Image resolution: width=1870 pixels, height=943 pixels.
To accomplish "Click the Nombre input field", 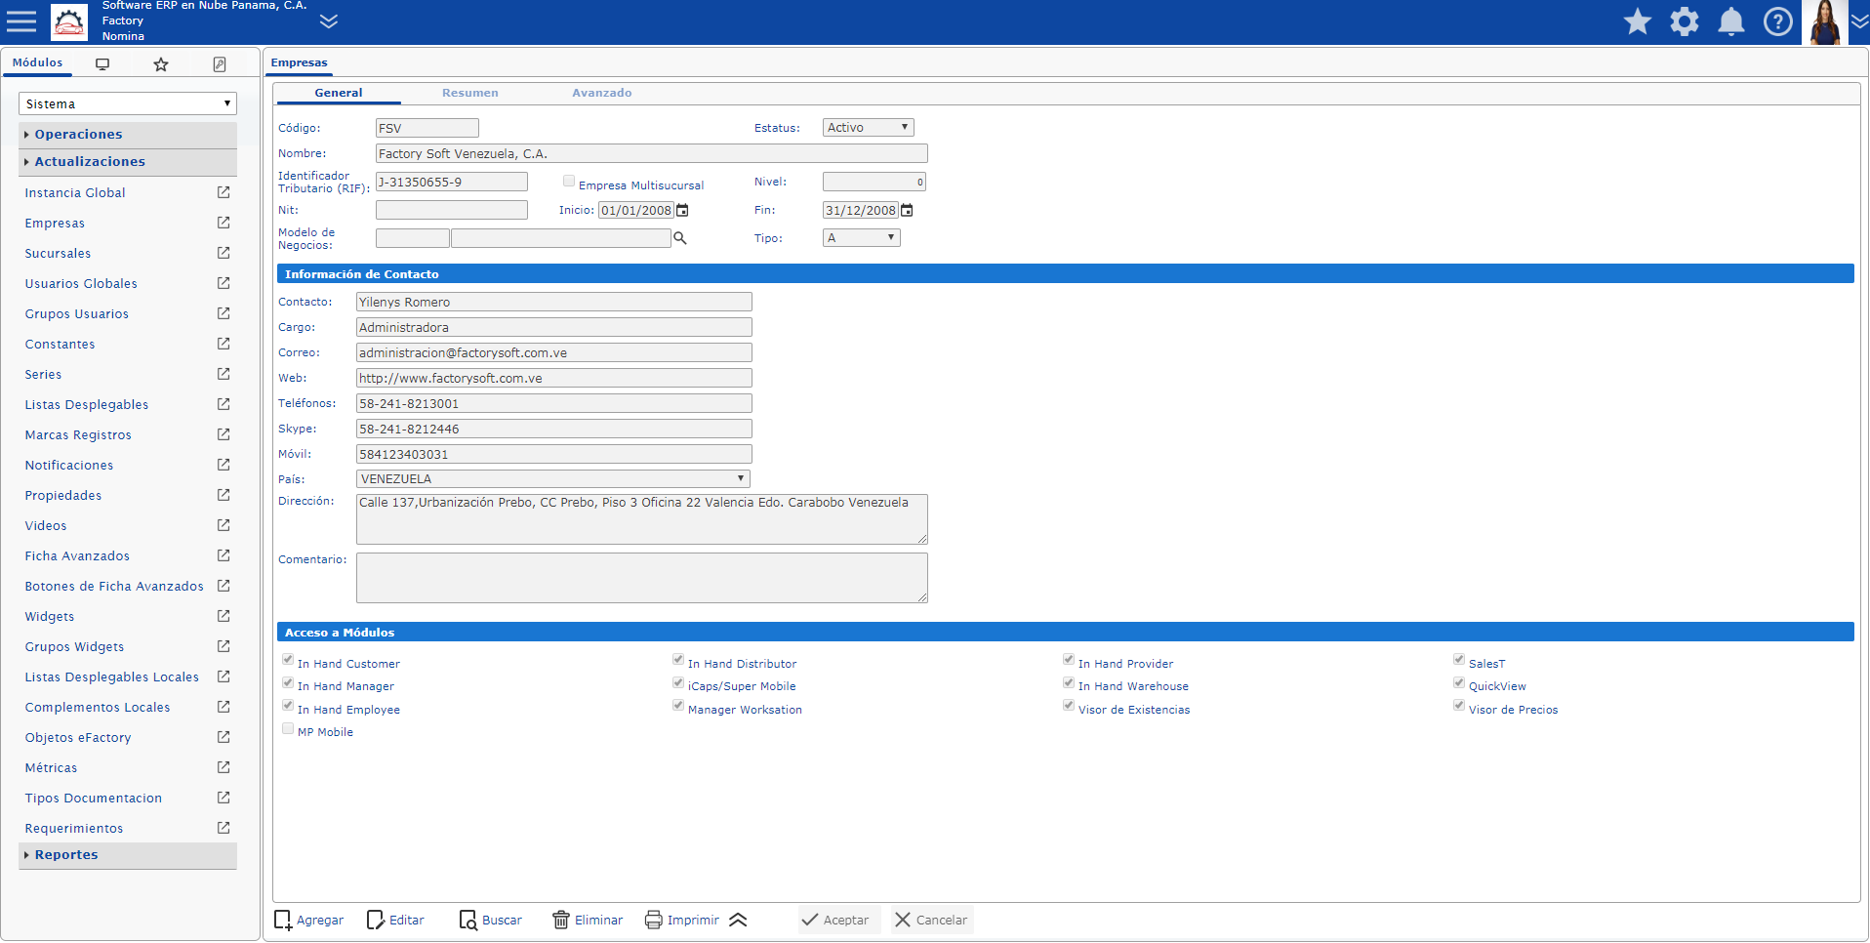I will coord(651,154).
